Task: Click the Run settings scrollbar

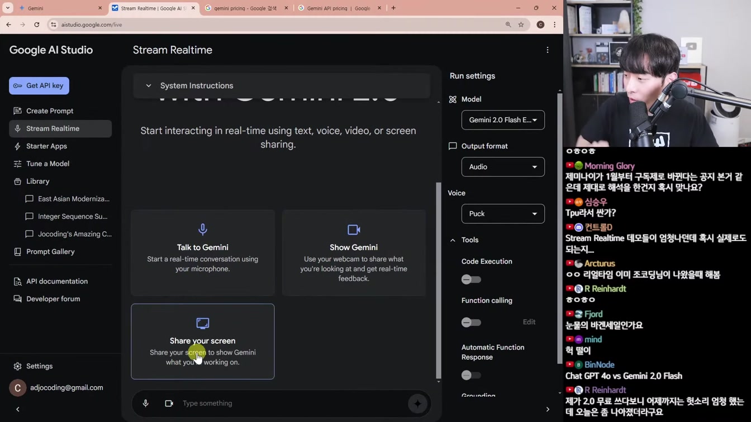Action: tap(560, 229)
